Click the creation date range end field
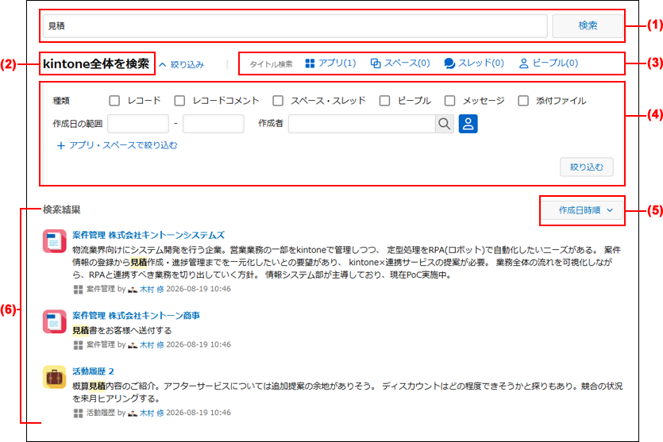This screenshot has height=442, width=663. pyautogui.click(x=214, y=124)
